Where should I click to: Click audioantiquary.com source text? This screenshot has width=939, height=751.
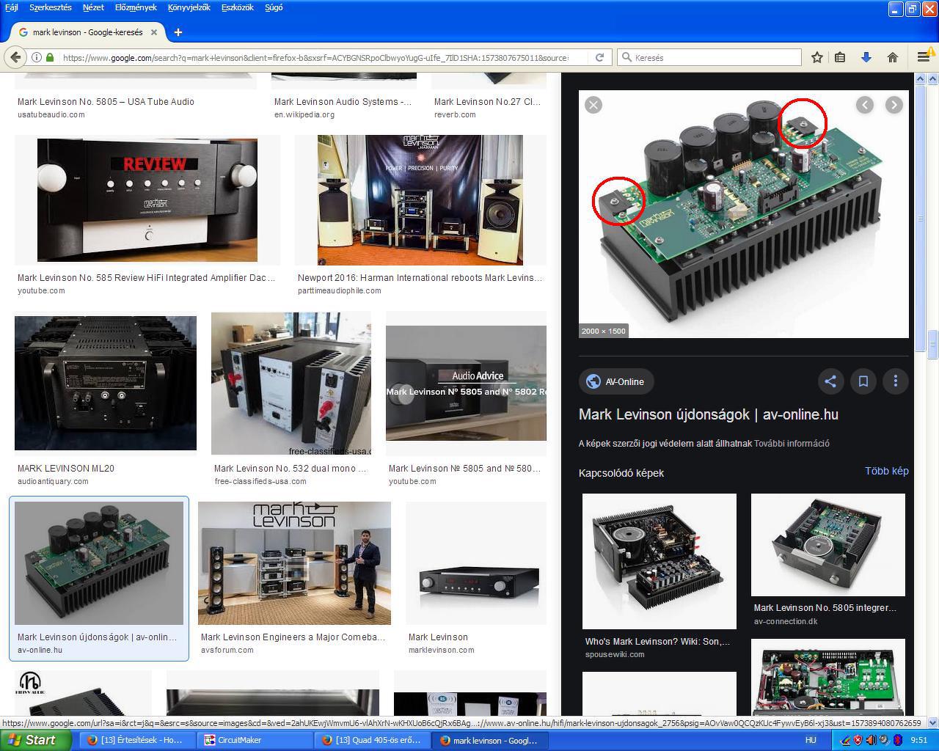tap(53, 481)
